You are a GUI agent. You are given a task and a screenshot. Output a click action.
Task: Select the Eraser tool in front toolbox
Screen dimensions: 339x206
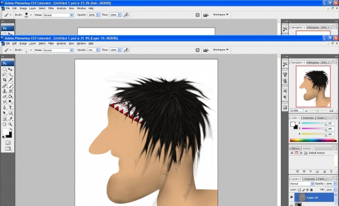point(5,96)
